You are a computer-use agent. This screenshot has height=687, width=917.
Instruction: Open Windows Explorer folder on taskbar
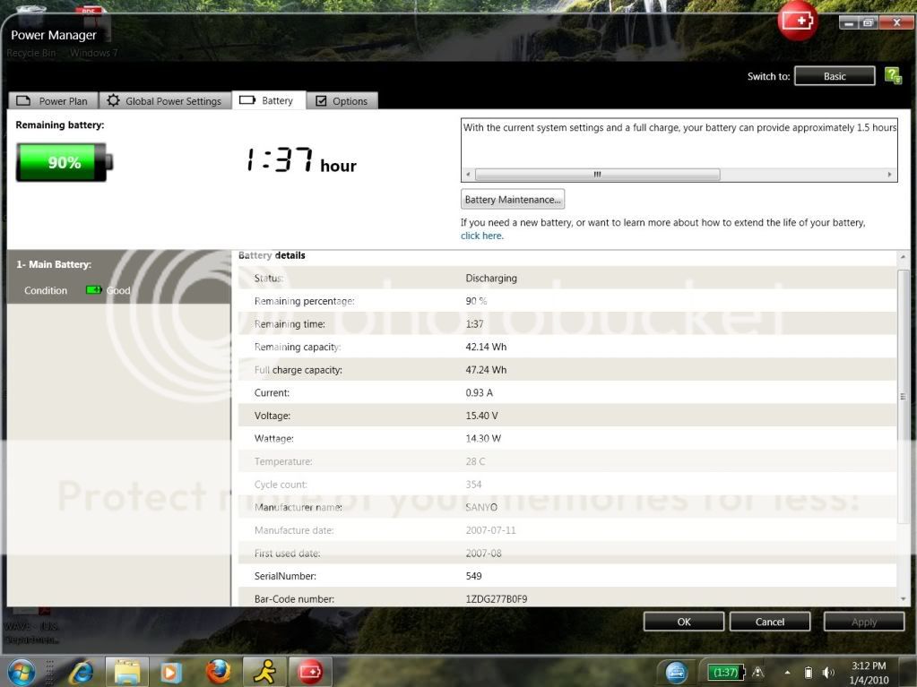coord(127,671)
